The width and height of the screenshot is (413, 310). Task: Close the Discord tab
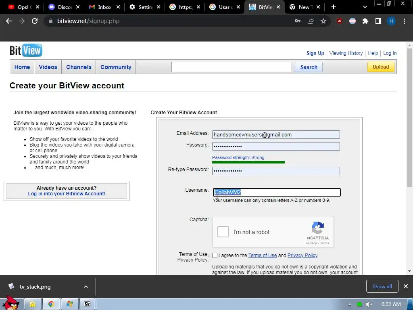pos(78,7)
